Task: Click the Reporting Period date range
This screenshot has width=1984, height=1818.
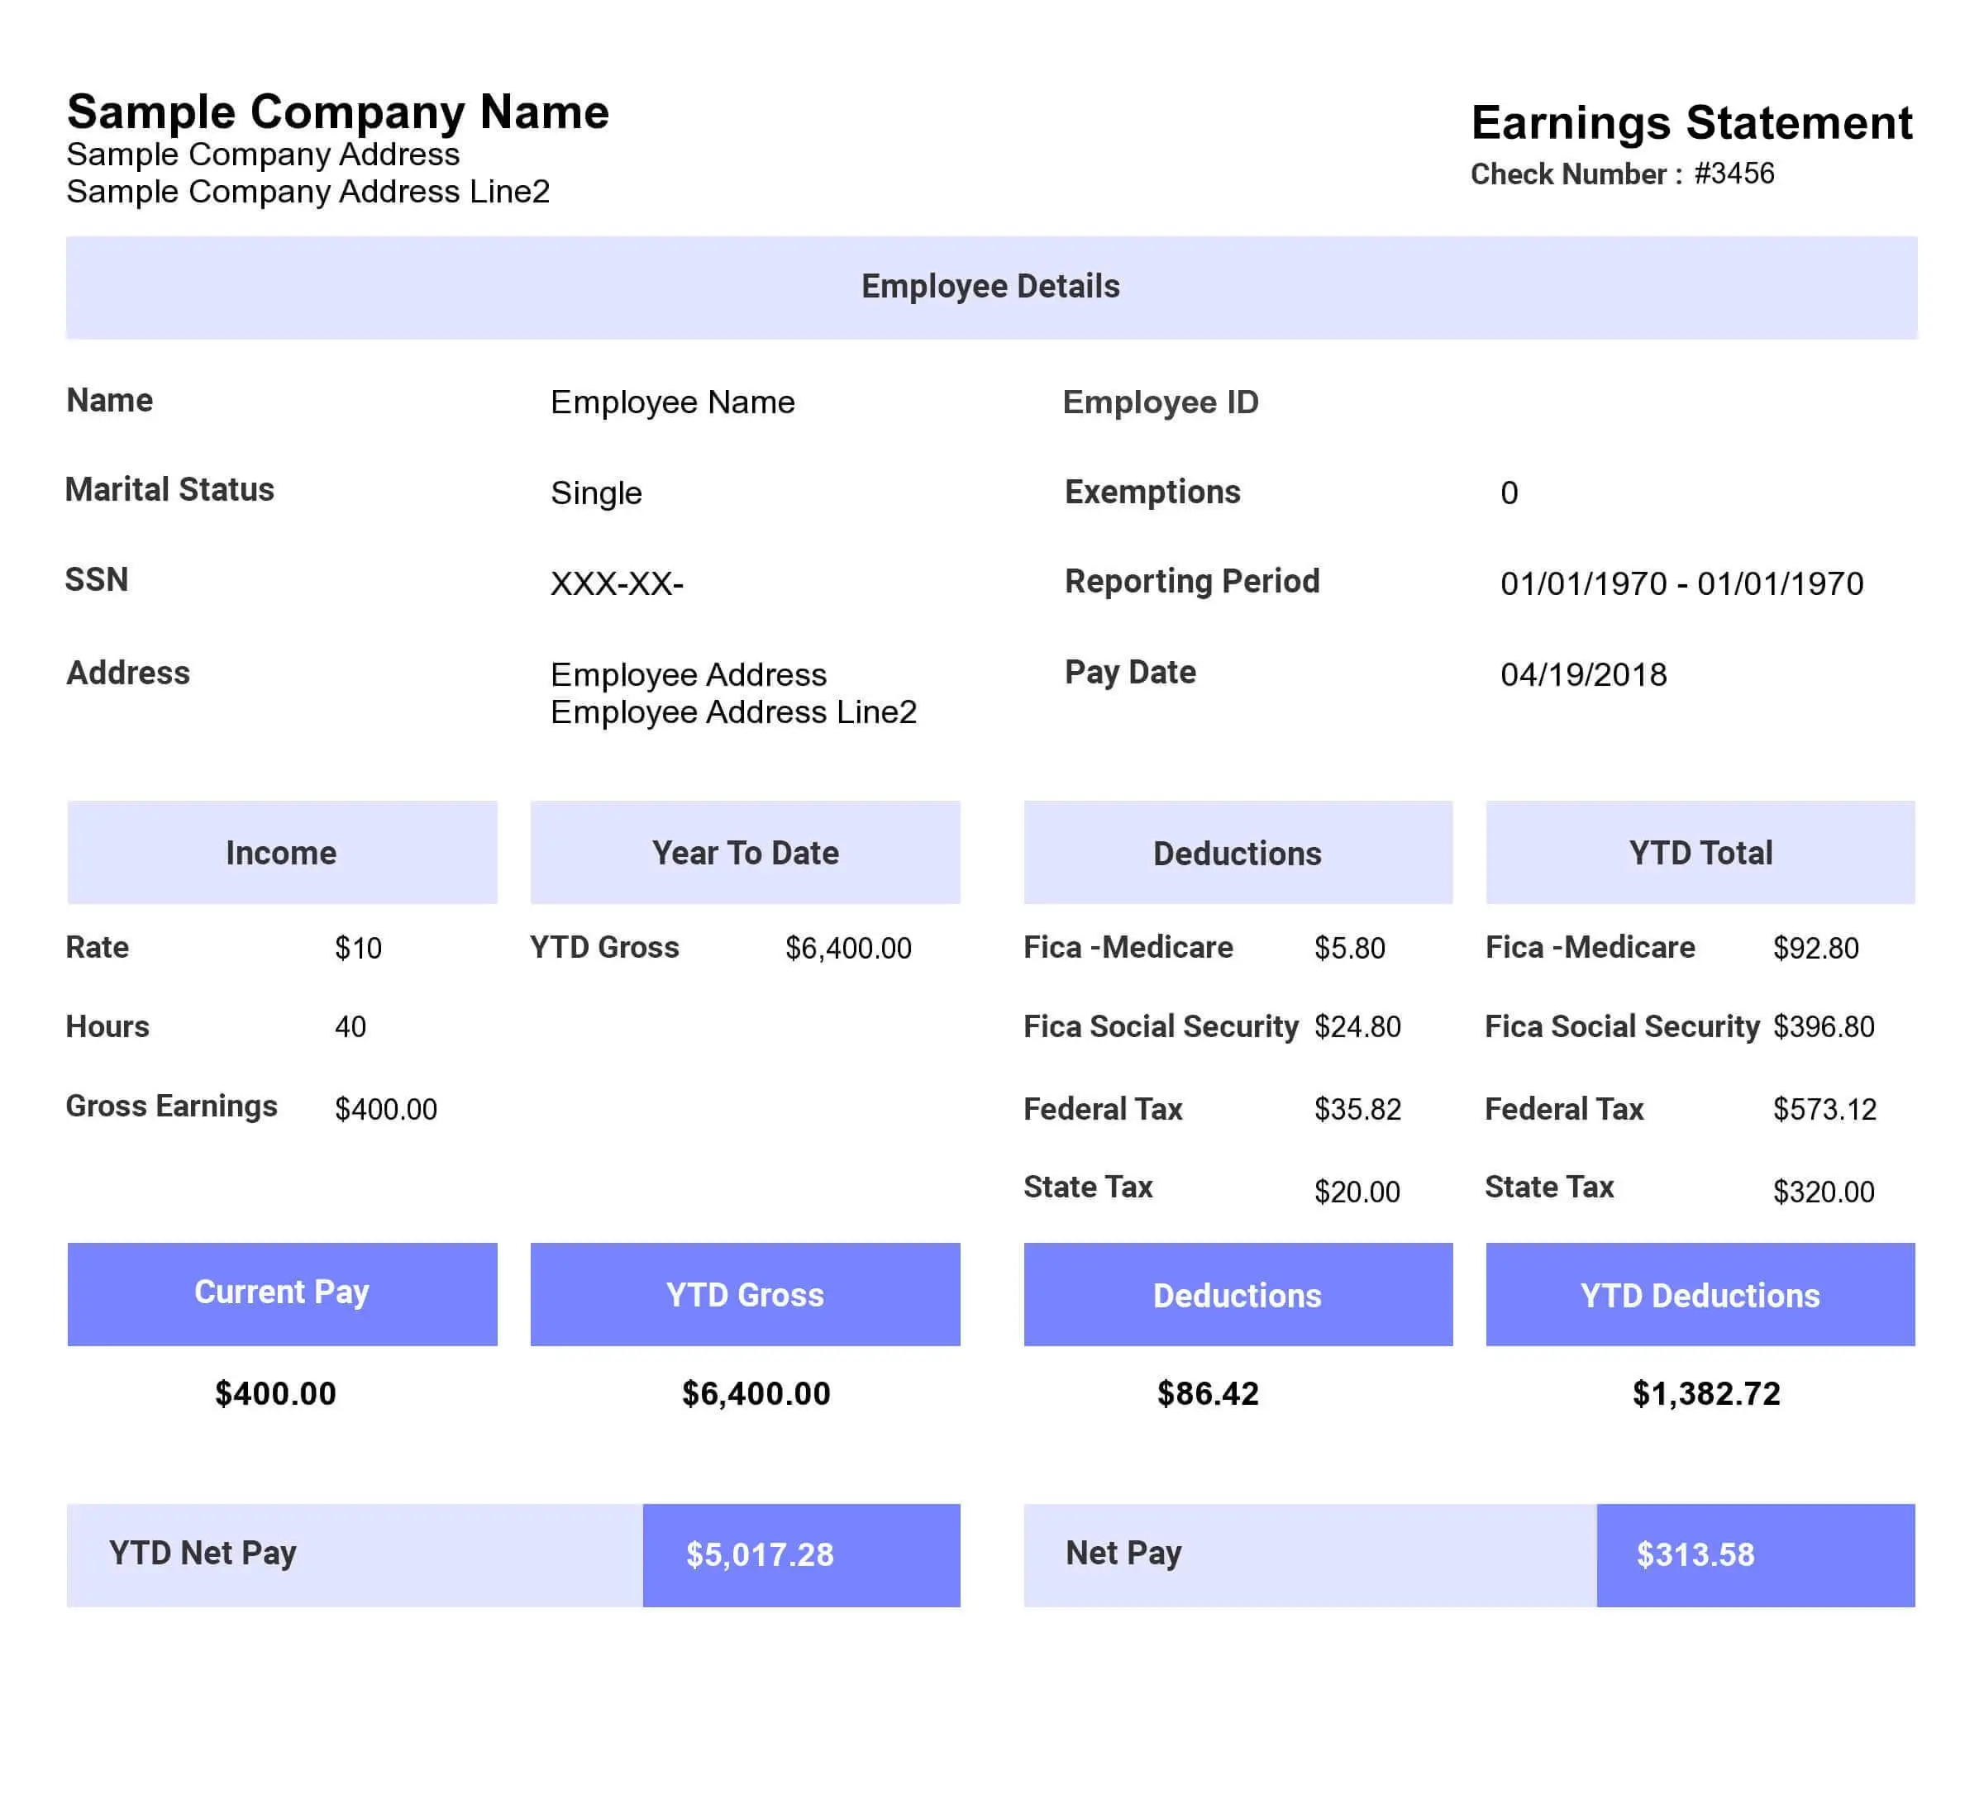Action: click(1681, 583)
